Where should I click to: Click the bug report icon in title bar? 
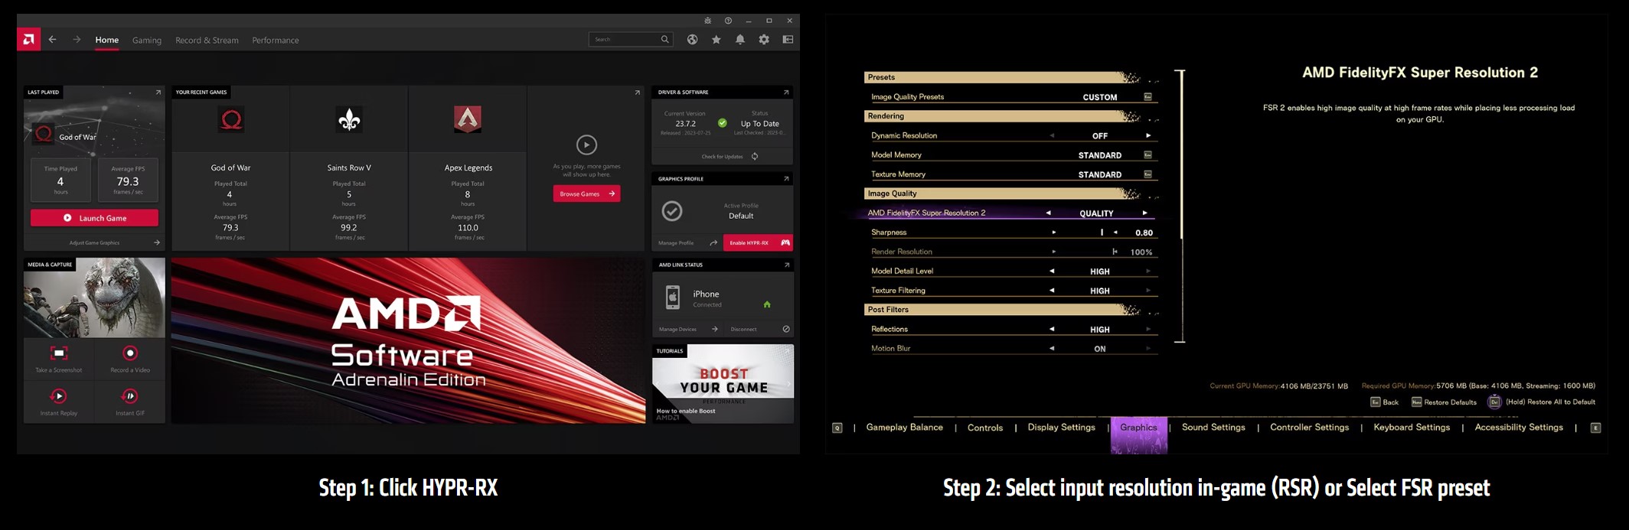tap(707, 21)
